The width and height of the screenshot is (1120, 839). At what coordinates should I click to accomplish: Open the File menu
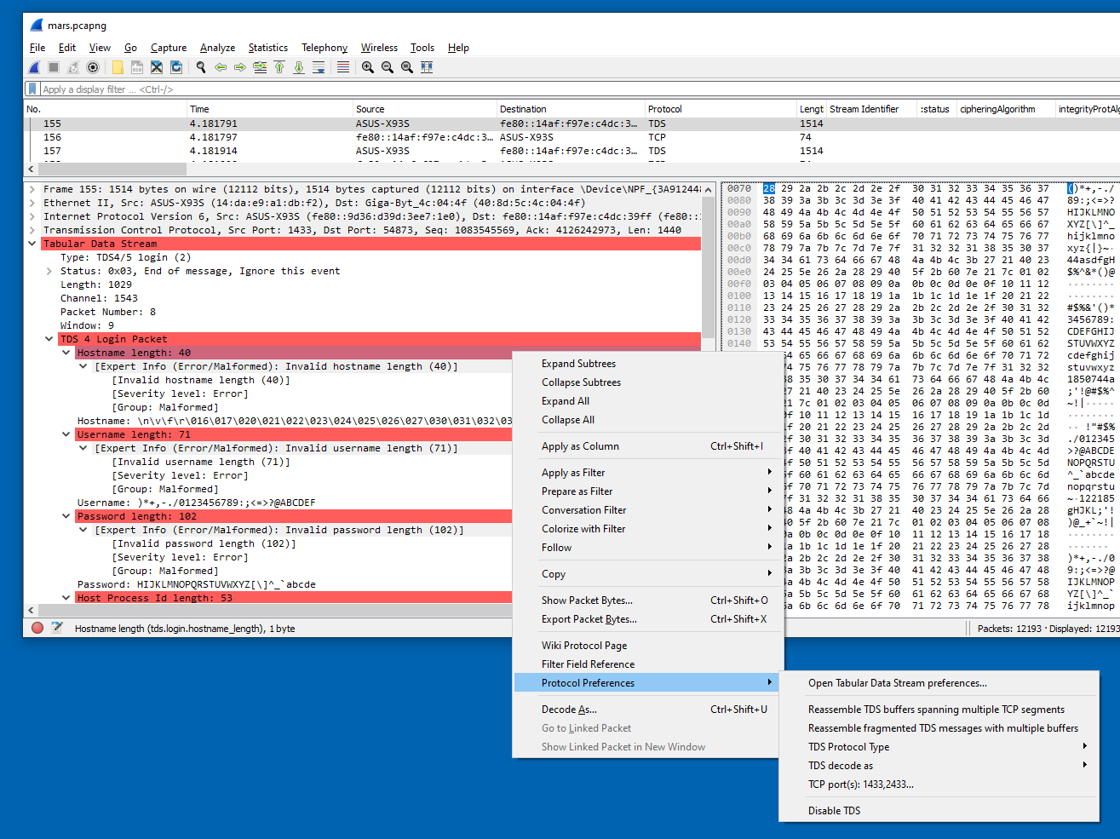click(x=37, y=48)
